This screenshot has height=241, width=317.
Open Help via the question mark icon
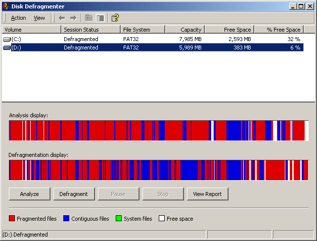[x=115, y=18]
